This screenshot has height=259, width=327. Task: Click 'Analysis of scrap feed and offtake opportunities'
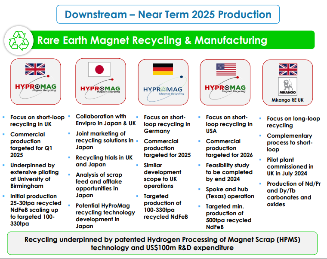99,185
